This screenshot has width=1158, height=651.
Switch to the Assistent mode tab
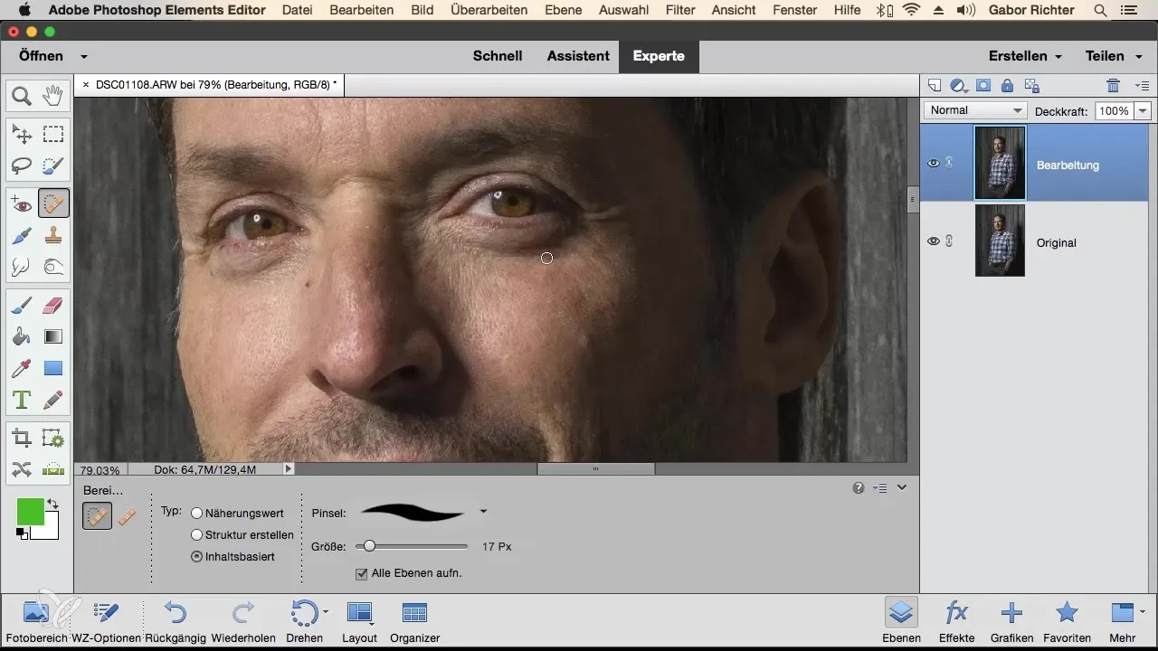(578, 56)
